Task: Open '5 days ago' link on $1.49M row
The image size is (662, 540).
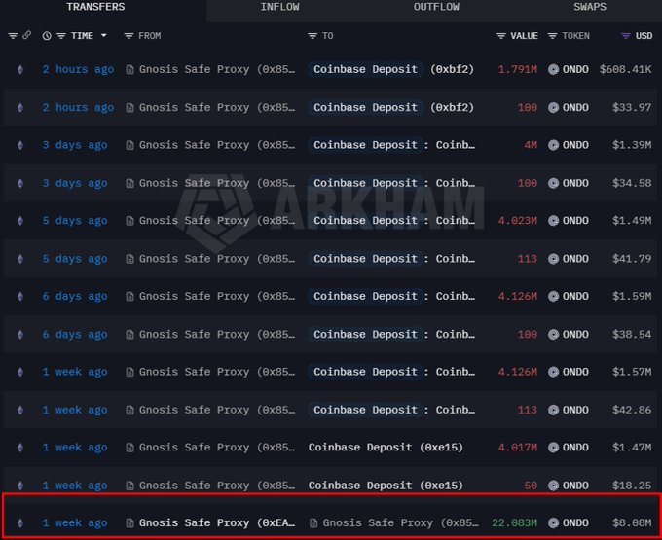Action: tap(75, 221)
